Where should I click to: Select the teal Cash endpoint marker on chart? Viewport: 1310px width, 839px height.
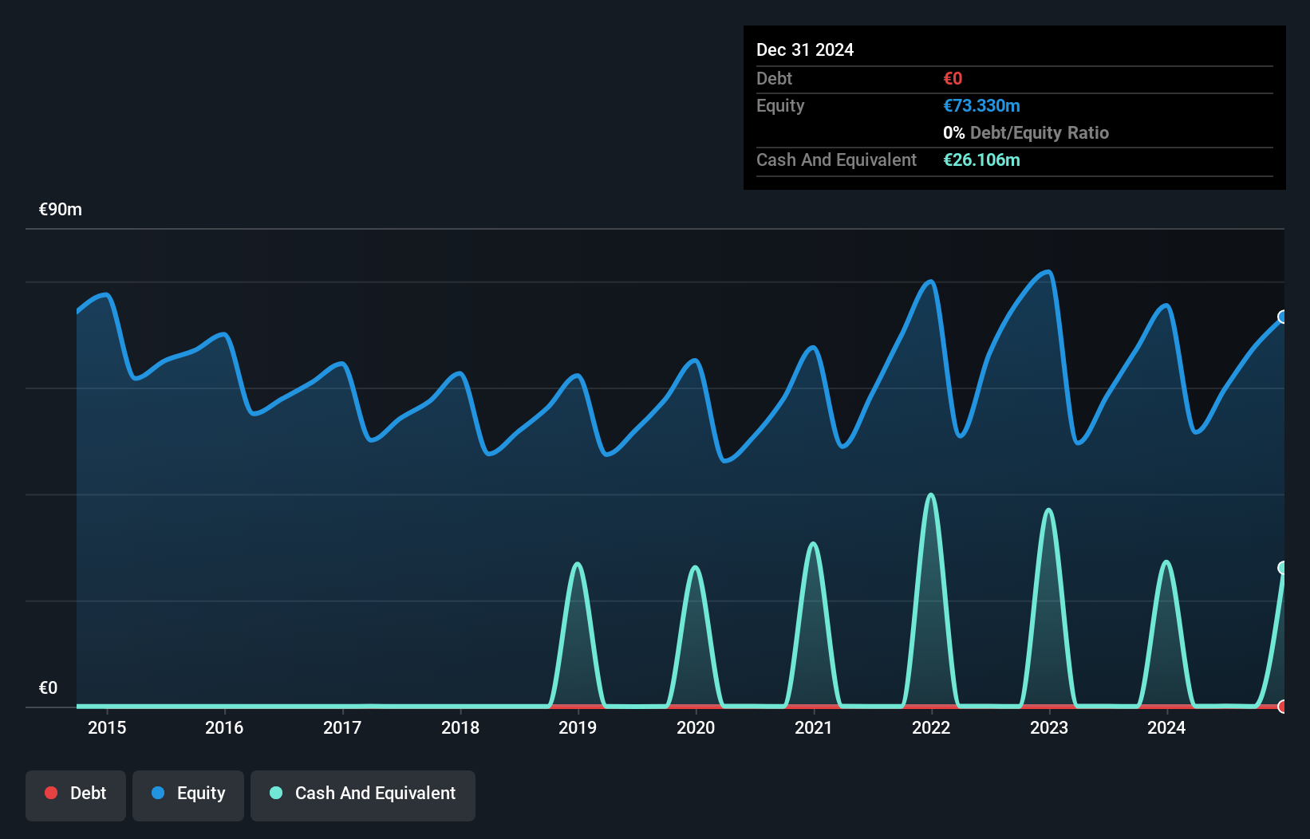coord(1283,568)
